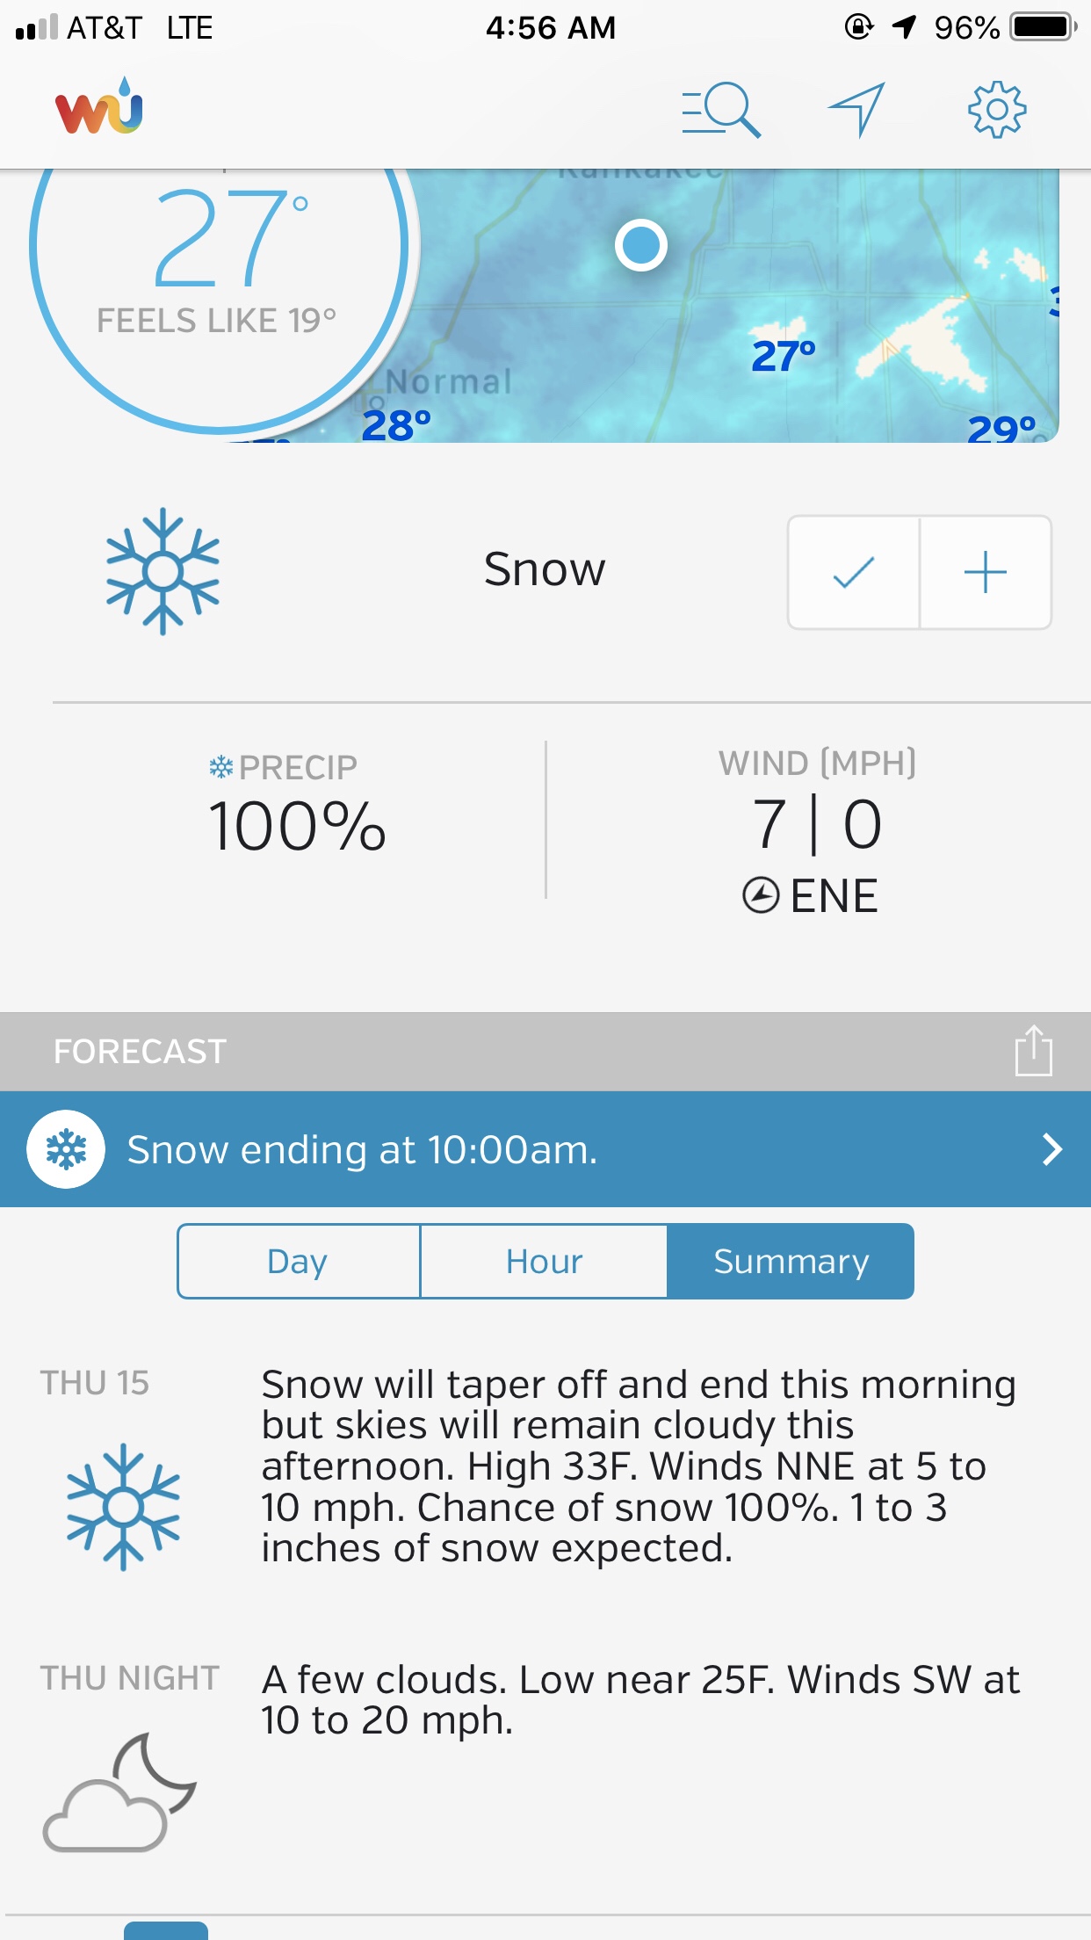This screenshot has width=1091, height=1940.
Task: Tap the 27° temperature circle
Action: 220,255
